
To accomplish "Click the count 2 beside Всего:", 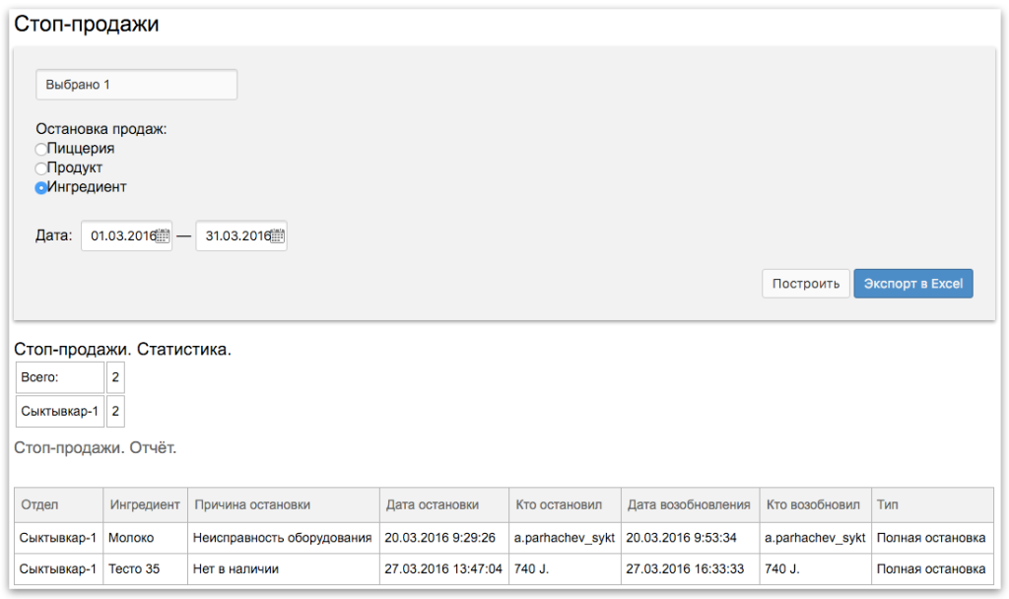I will point(115,377).
